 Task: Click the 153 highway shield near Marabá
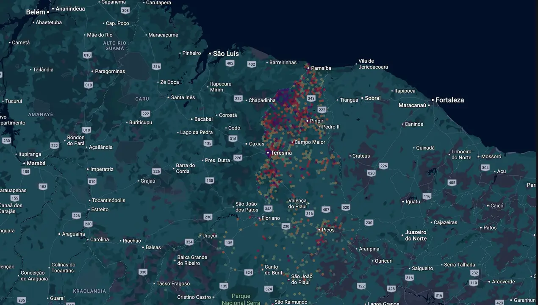click(x=43, y=186)
